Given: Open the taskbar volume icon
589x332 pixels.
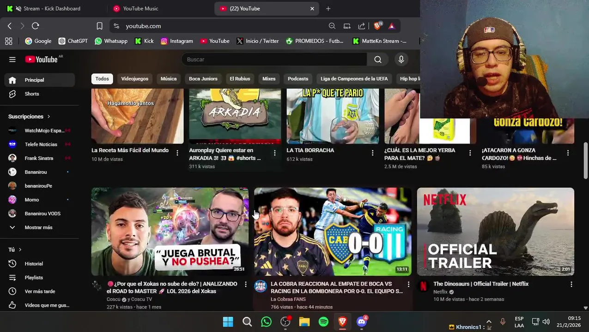Looking at the screenshot, I should 546,322.
